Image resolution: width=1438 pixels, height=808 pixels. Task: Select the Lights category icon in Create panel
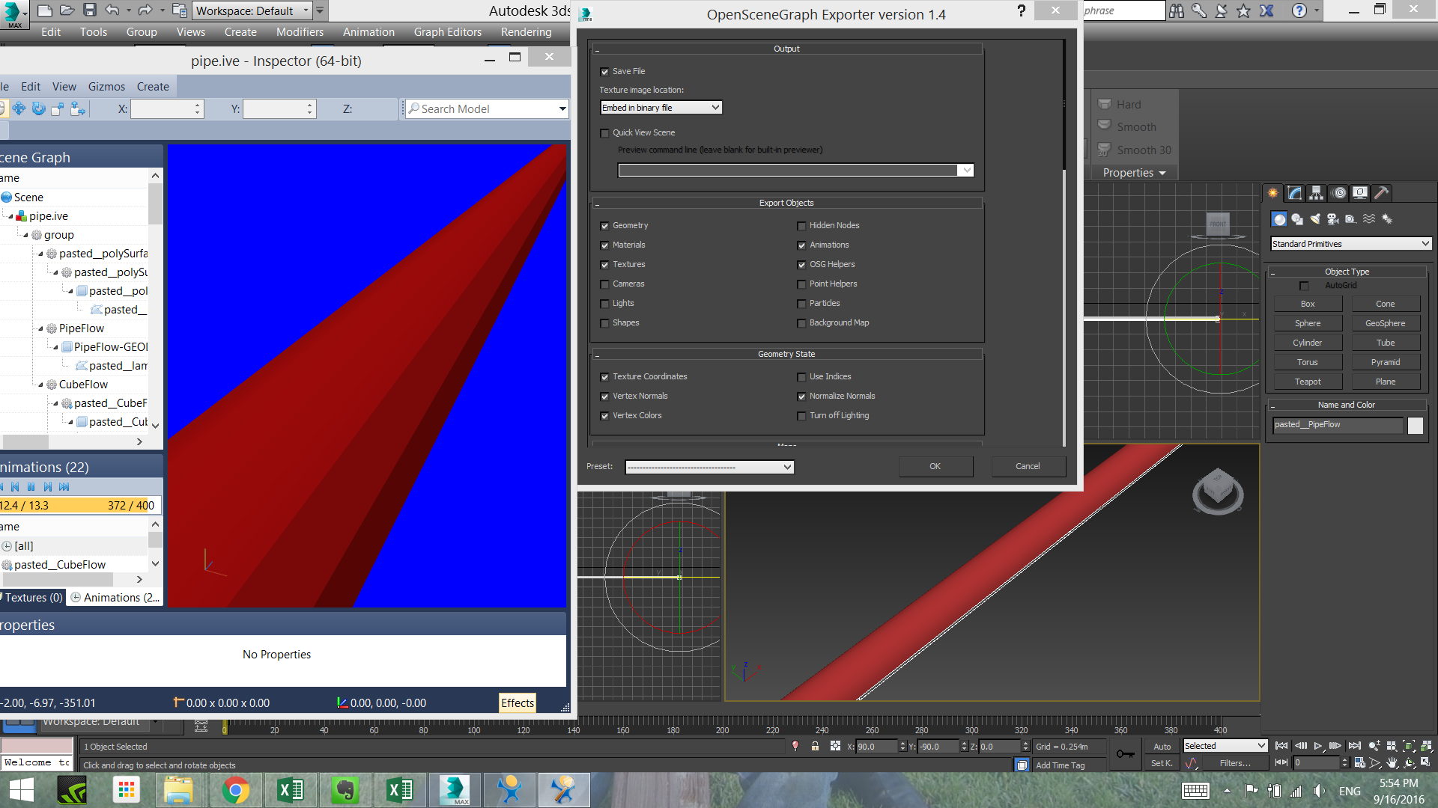[x=1315, y=219]
